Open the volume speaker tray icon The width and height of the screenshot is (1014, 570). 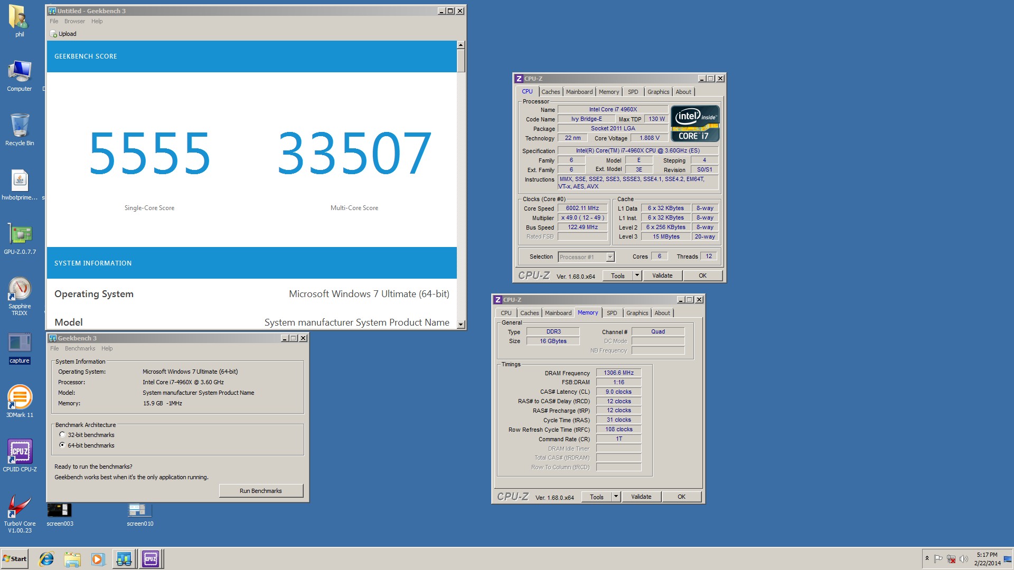(x=963, y=559)
